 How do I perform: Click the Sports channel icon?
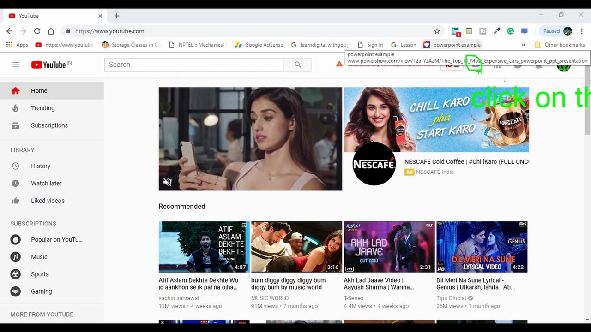[16, 274]
